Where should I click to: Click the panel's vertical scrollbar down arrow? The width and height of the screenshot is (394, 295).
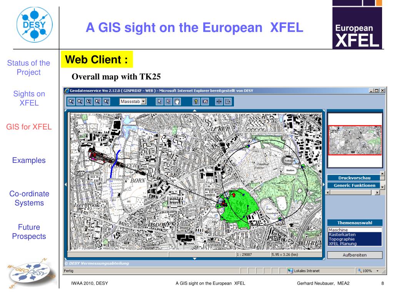click(382, 187)
